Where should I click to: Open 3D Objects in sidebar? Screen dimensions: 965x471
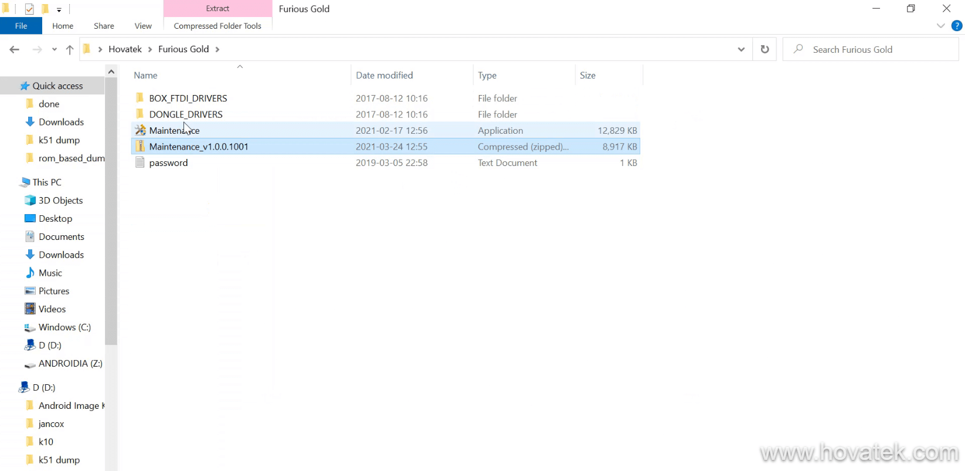[x=60, y=200]
